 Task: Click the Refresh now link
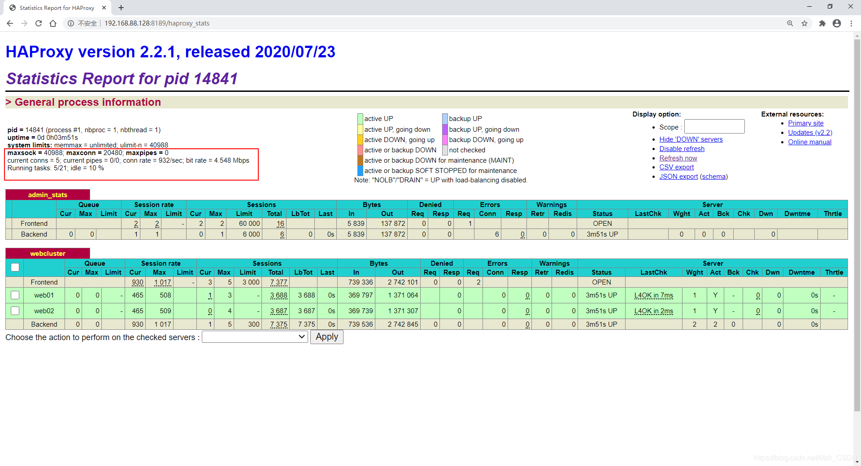[x=678, y=158]
